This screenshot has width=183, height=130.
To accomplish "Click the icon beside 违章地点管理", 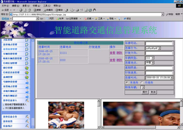I will [x=27, y=45].
